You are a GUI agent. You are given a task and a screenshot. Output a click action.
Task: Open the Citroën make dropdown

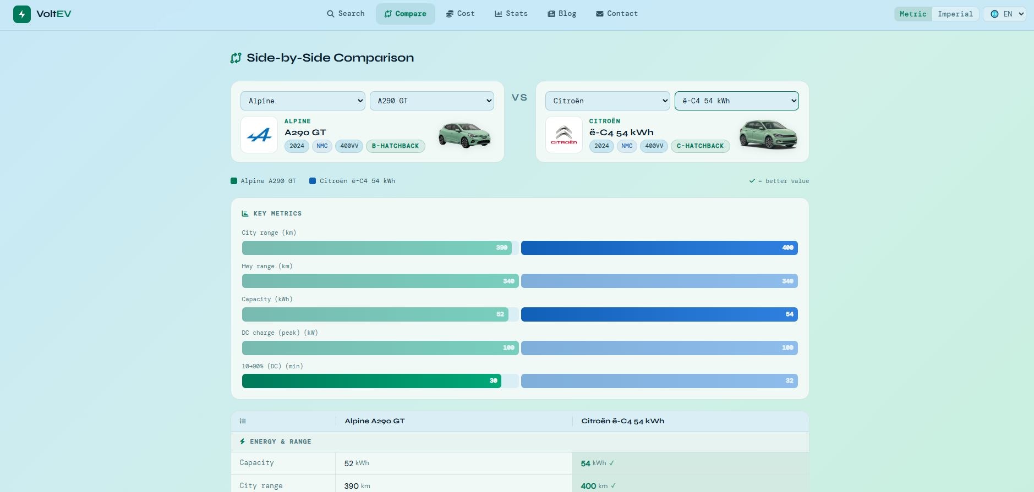click(608, 101)
